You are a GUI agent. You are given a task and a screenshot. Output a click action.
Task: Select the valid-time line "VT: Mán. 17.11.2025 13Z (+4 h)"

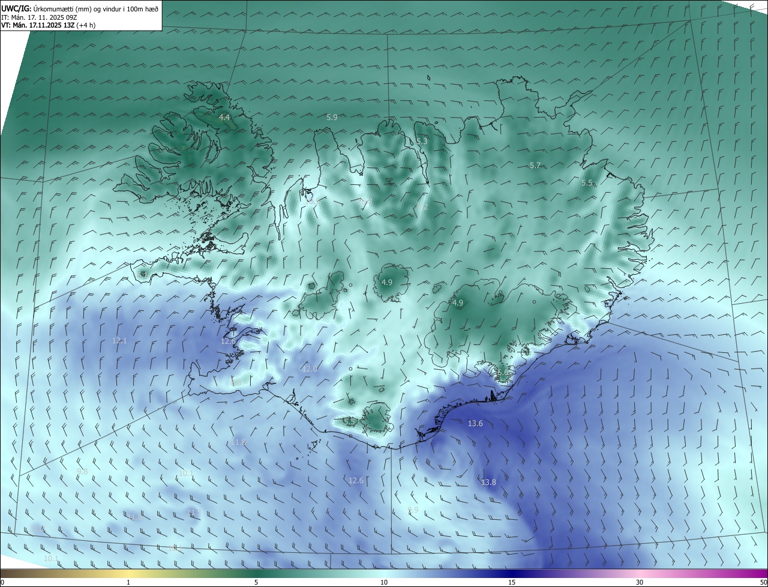(49, 25)
